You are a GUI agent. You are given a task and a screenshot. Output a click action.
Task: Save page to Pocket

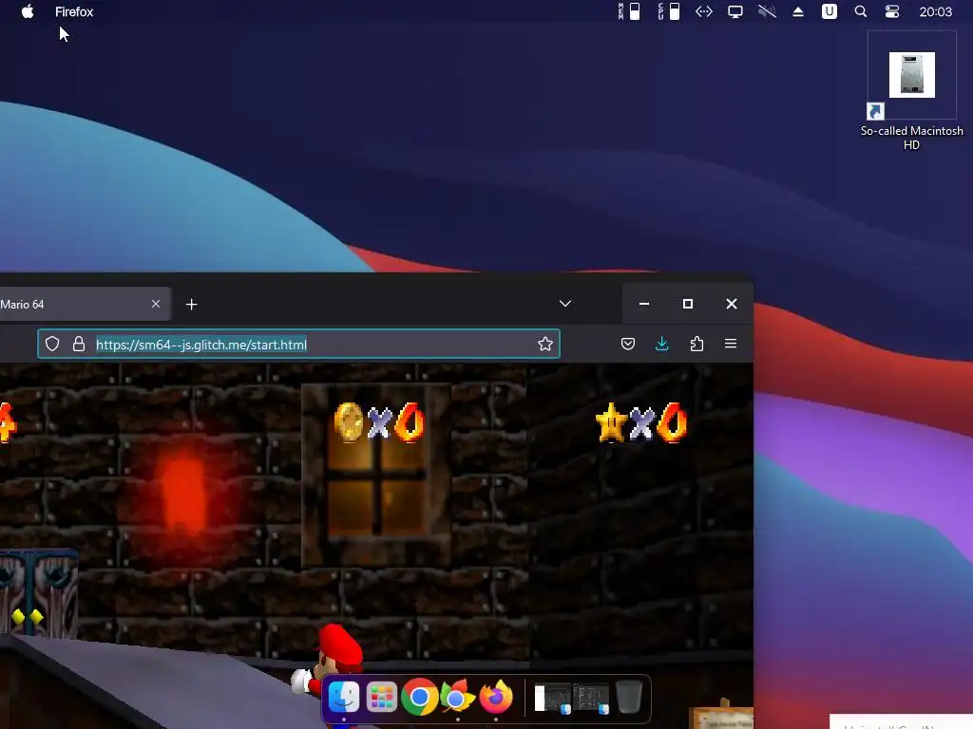click(x=628, y=344)
